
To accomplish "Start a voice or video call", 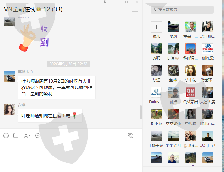I will pyautogui.click(x=131, y=136).
